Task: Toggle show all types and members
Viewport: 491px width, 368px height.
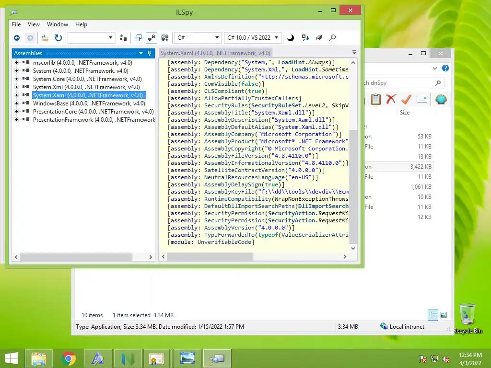Action: [x=165, y=38]
